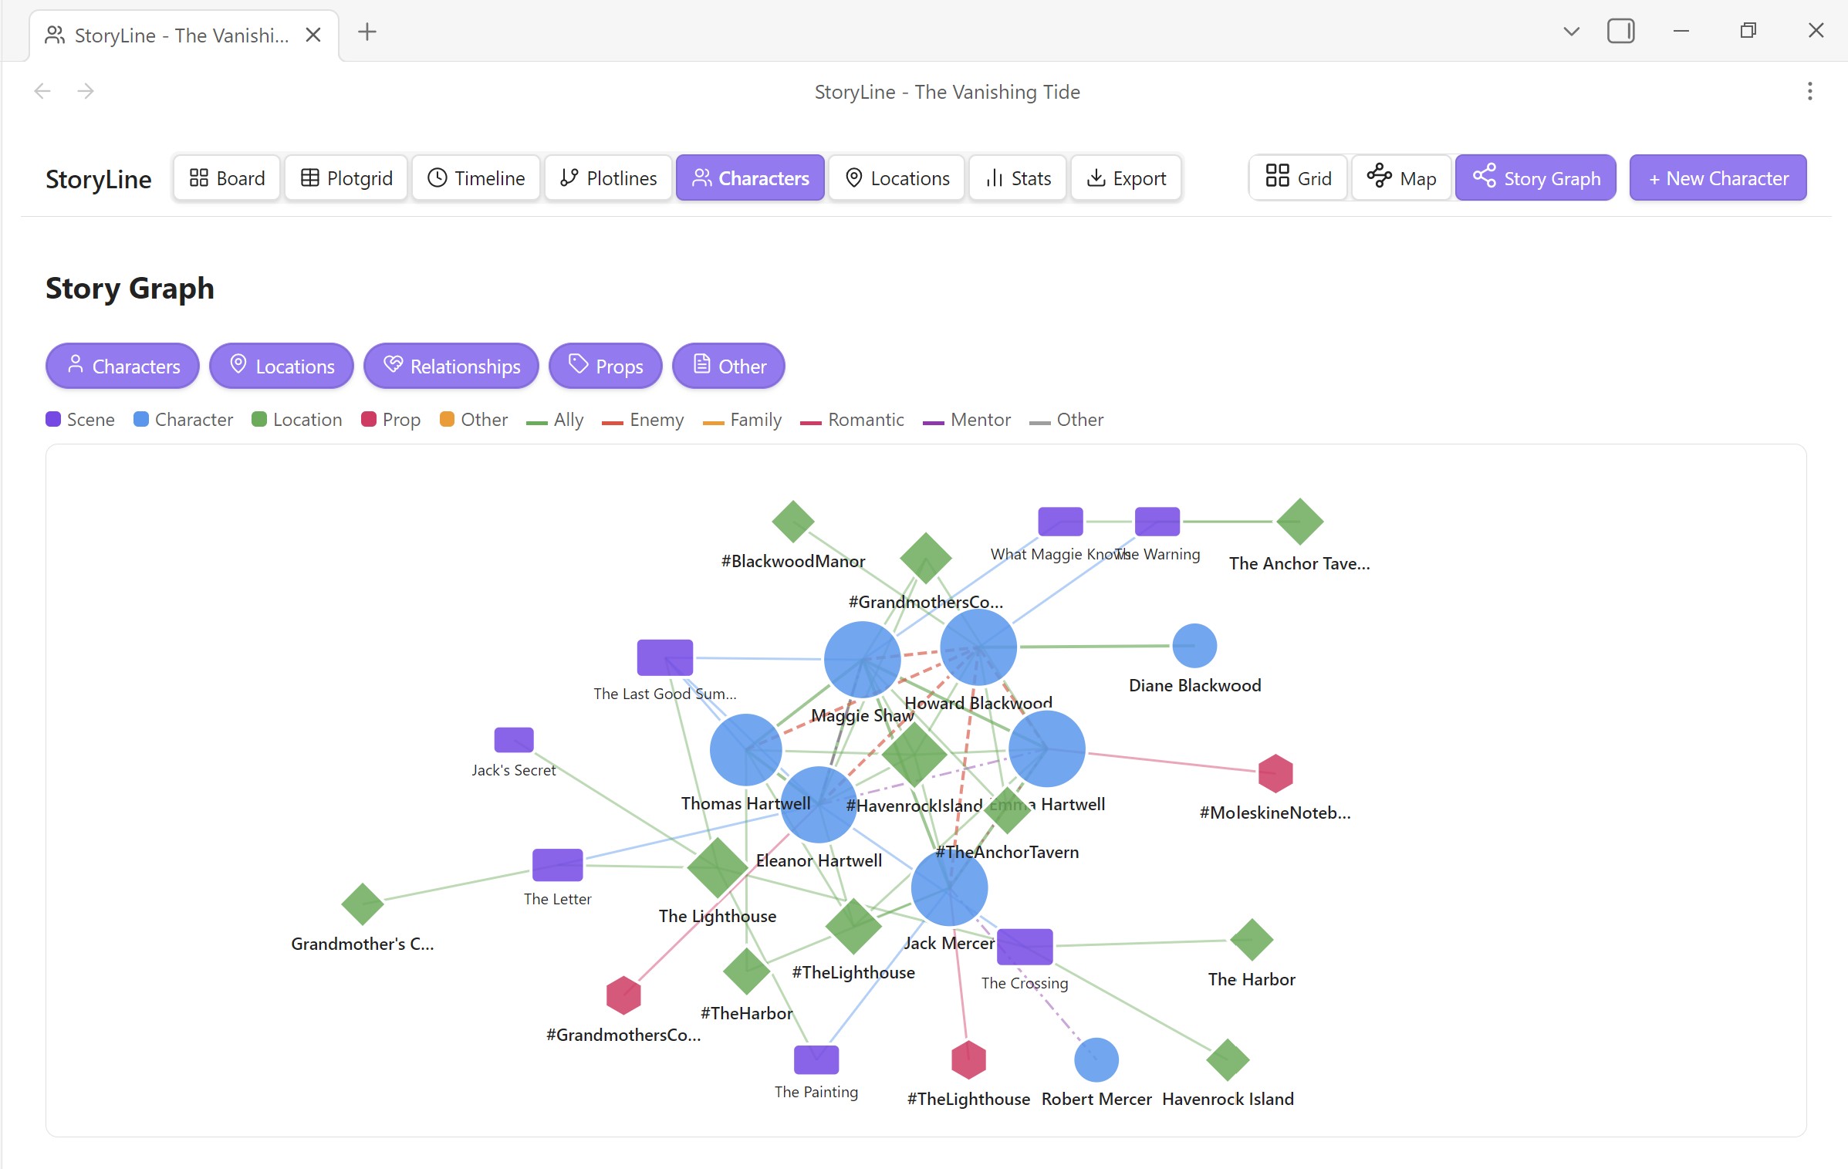The height and width of the screenshot is (1169, 1848).
Task: Click the New Character button
Action: [1718, 178]
